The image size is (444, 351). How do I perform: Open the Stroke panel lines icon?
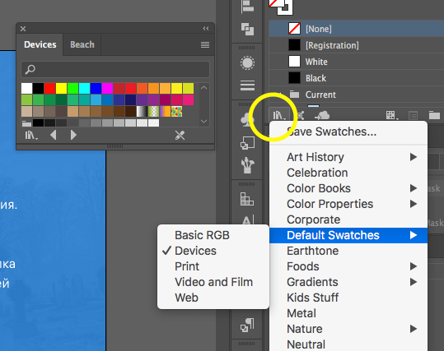[x=247, y=85]
